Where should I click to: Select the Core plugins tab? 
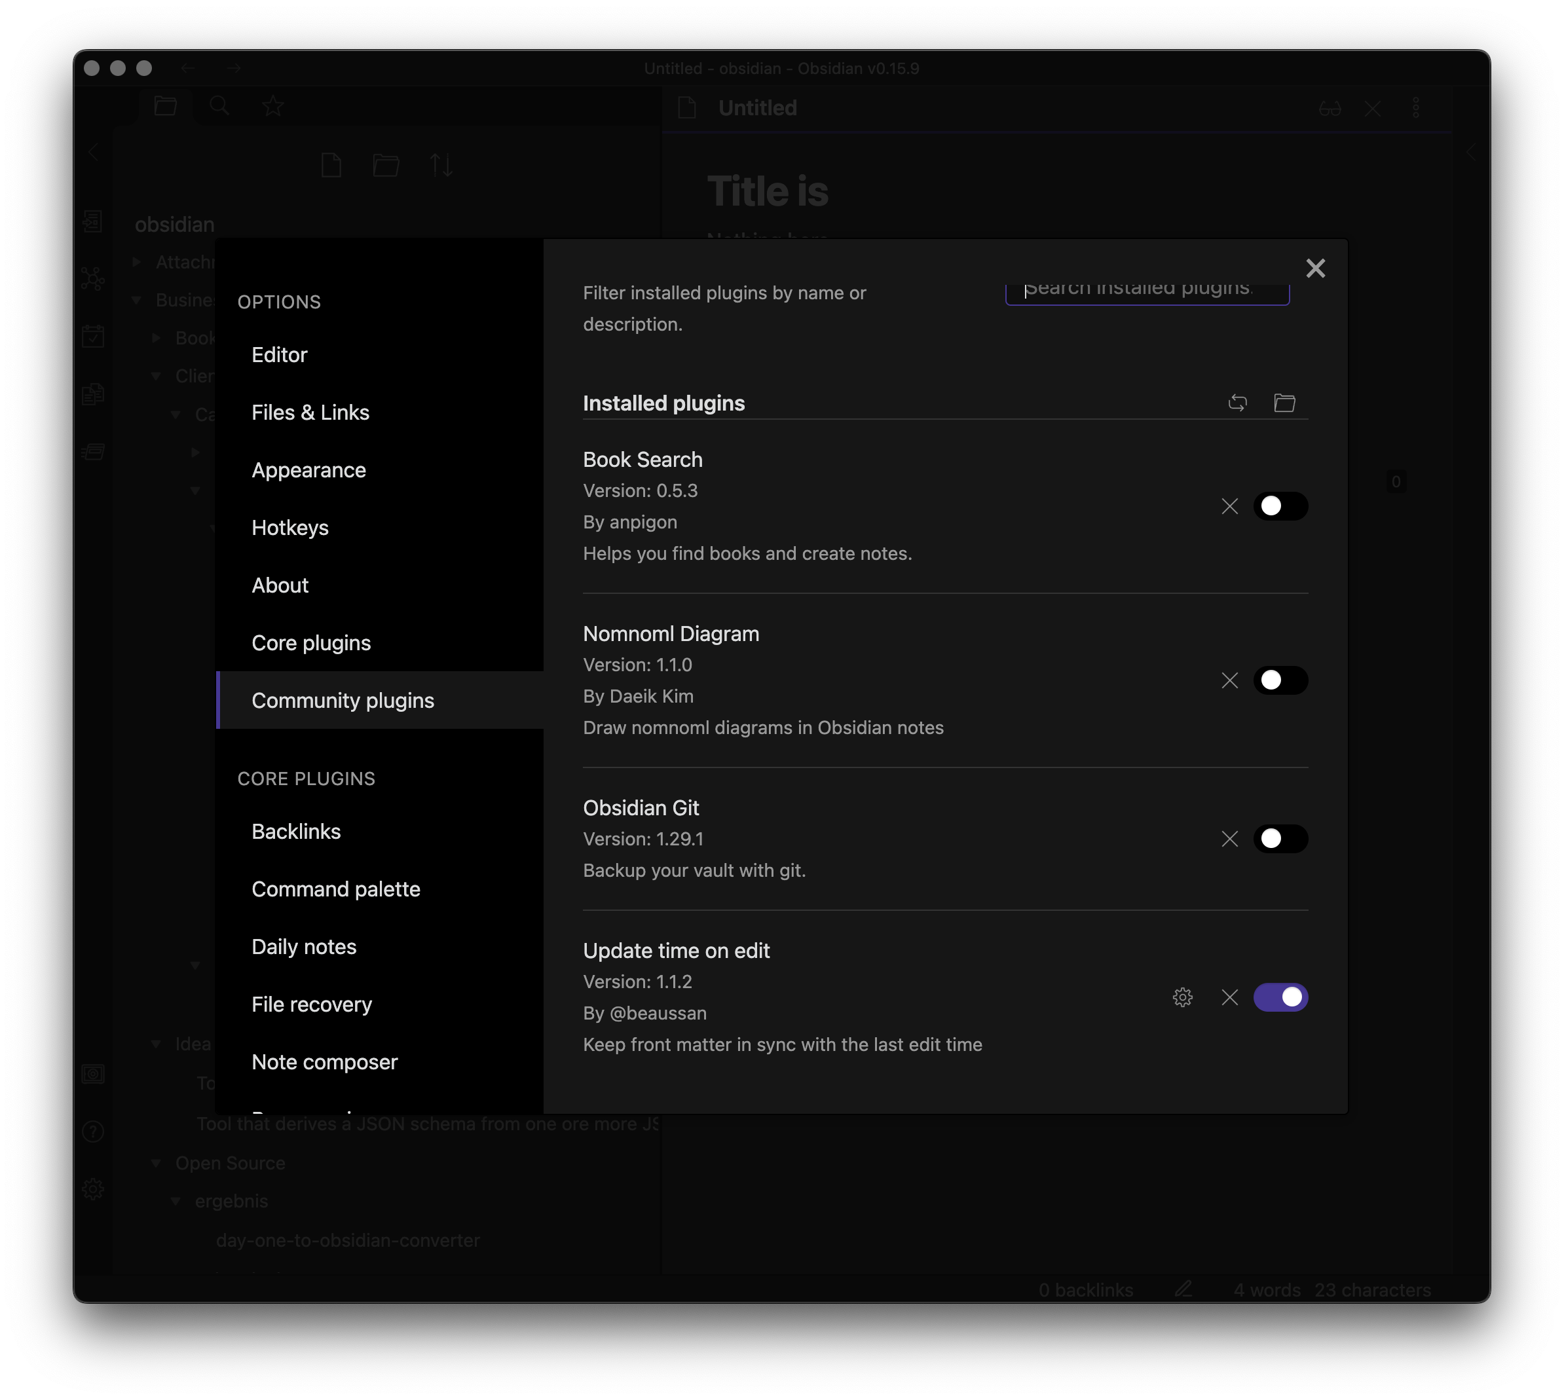click(x=311, y=643)
